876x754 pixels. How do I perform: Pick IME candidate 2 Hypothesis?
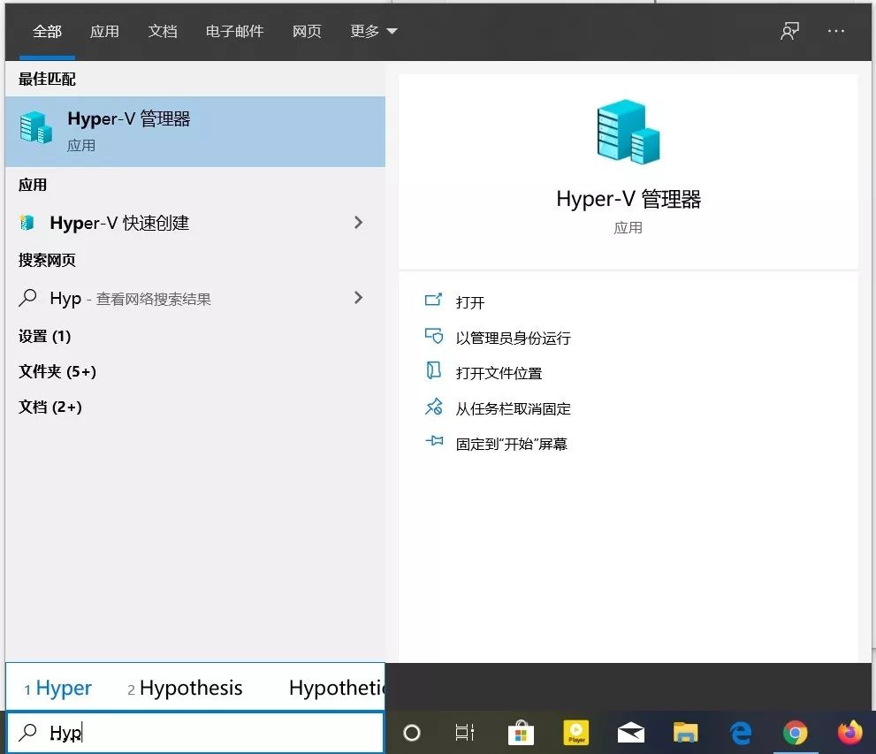click(185, 688)
